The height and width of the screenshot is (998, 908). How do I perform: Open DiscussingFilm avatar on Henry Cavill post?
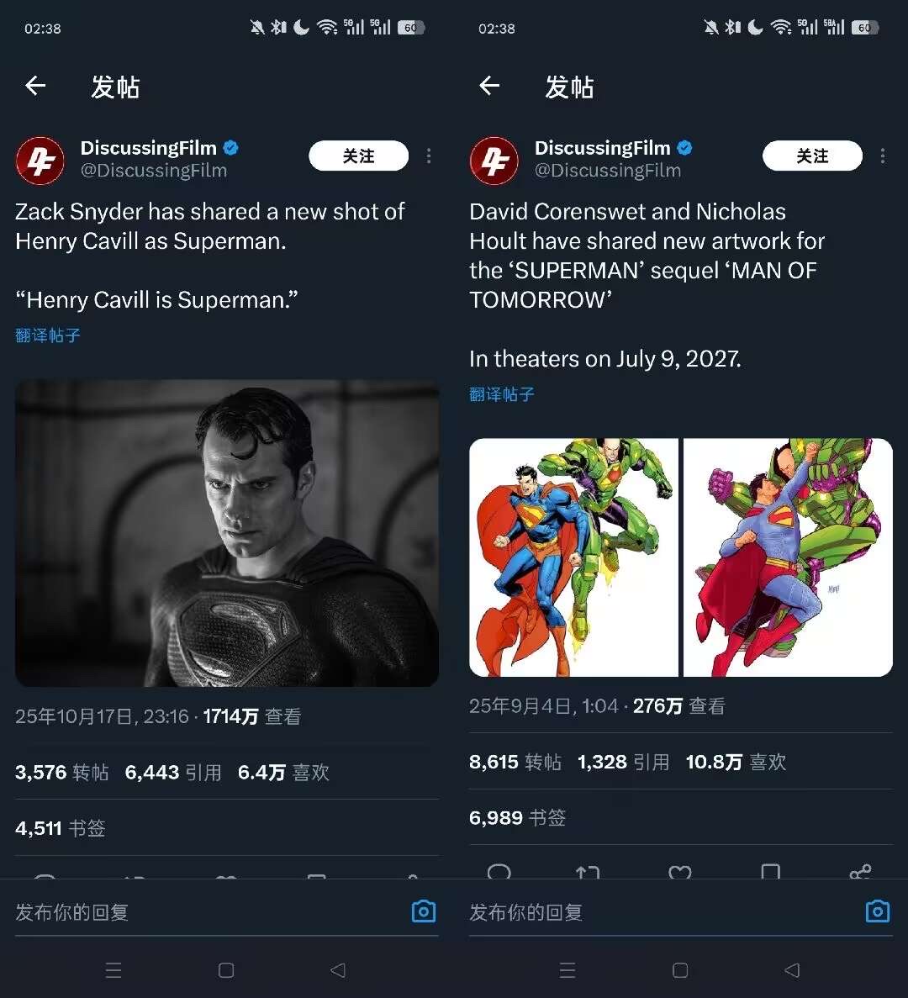point(40,160)
